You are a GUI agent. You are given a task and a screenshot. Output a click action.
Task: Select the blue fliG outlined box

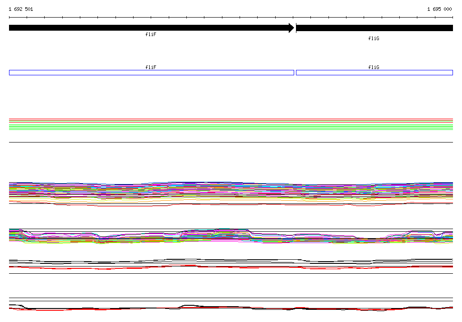click(374, 73)
